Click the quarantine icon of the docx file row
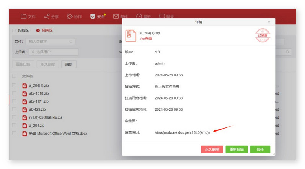305x169 pixels. click(24, 134)
